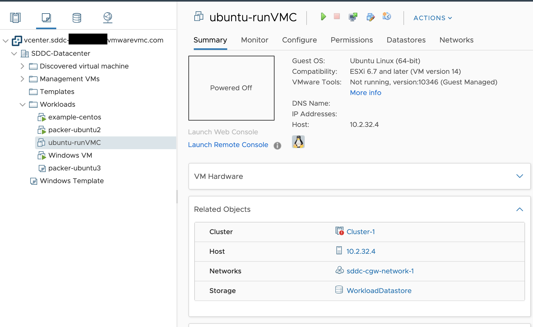Click the Linux penguin guest OS icon
Viewport: 533px width, 327px height.
click(298, 142)
